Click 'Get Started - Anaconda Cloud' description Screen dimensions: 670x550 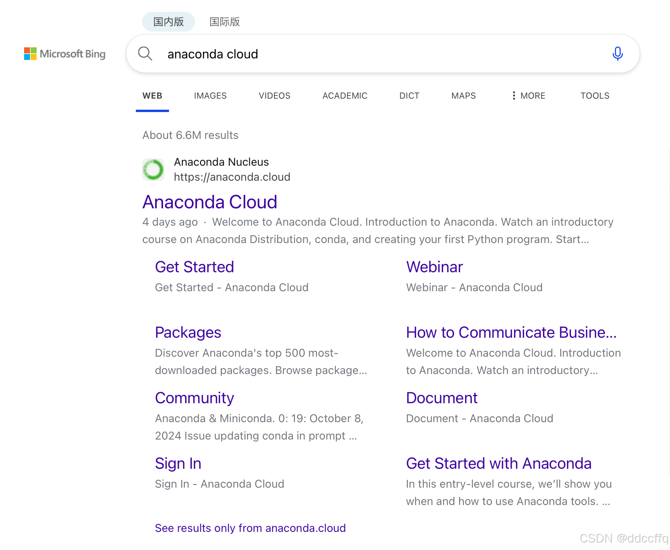[232, 287]
